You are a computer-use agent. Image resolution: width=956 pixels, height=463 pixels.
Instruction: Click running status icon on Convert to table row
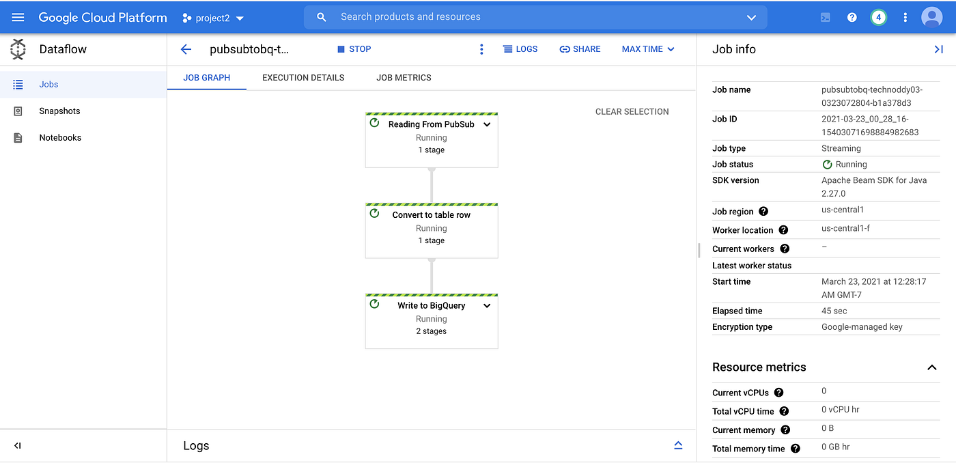coord(374,214)
